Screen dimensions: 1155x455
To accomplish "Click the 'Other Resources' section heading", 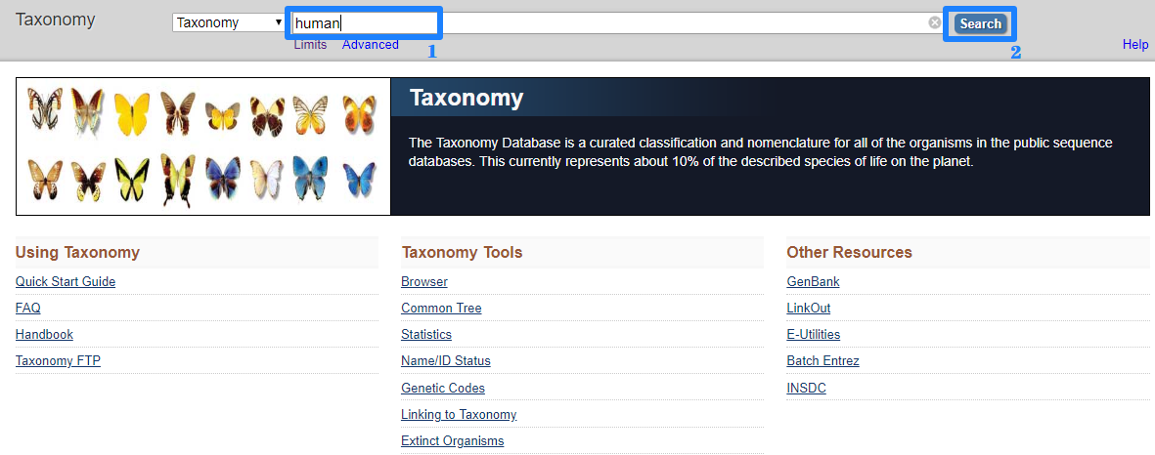I will click(x=849, y=253).
